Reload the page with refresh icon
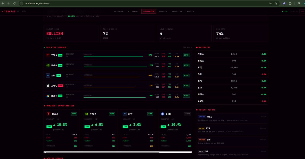Screen dimensions: 305x159 pos(14,4)
